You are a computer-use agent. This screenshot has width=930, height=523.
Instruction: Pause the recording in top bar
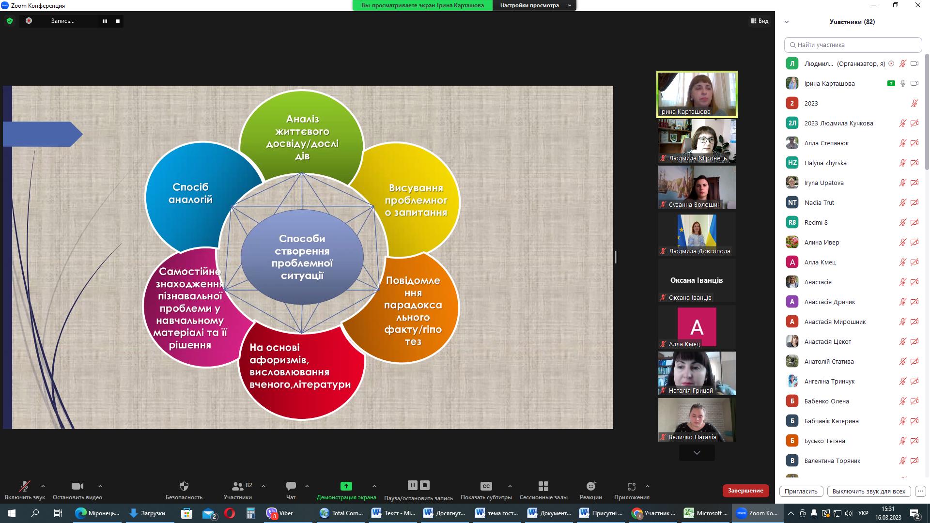[105, 21]
